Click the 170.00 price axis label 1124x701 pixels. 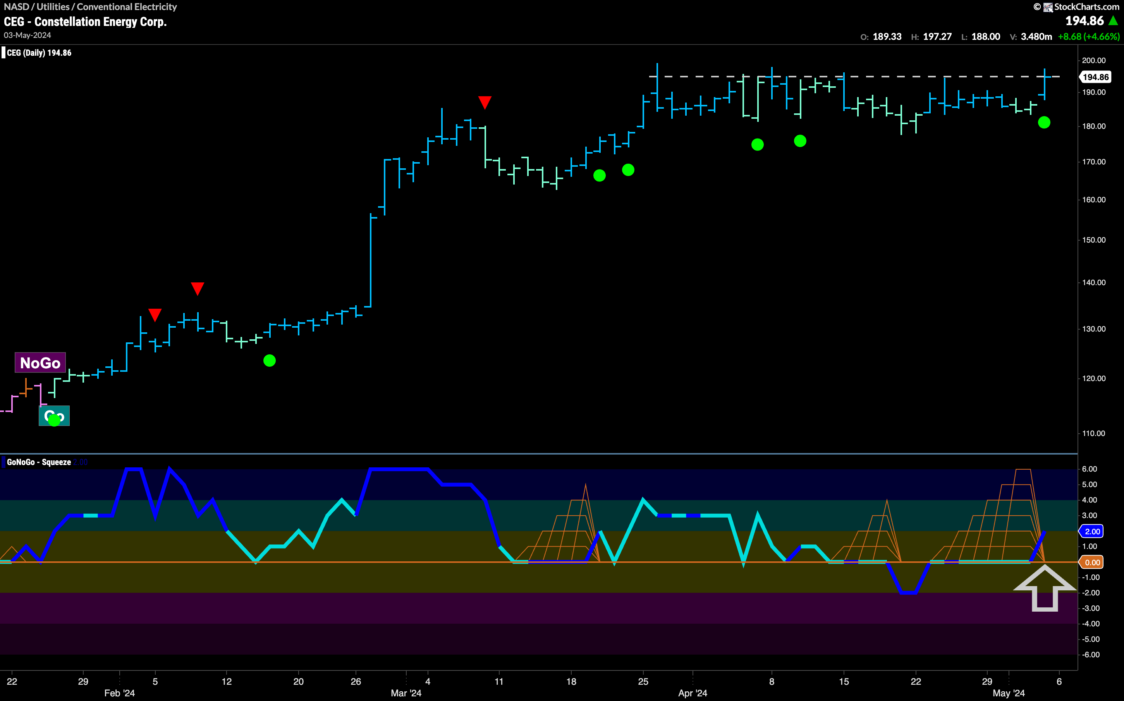coord(1094,162)
